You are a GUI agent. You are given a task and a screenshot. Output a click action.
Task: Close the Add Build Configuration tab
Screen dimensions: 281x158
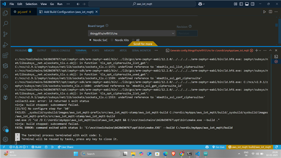coord(97,12)
